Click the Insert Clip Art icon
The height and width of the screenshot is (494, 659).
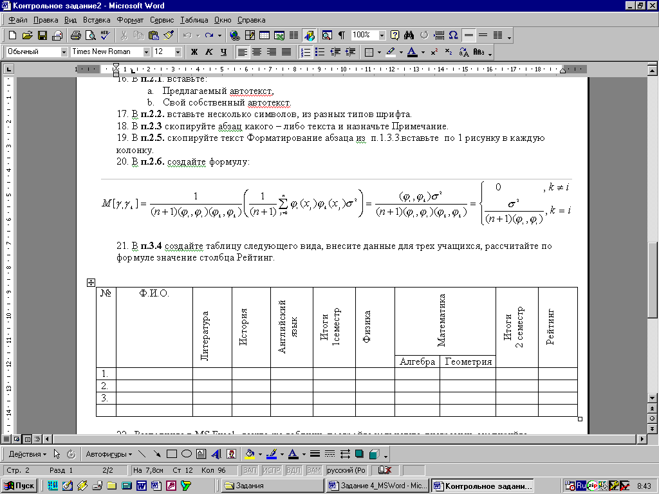(x=231, y=454)
